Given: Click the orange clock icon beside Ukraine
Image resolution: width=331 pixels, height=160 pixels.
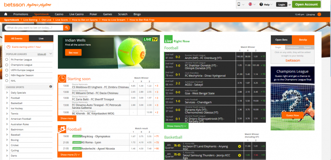Looking at the screenshot, I should pos(319,14).
